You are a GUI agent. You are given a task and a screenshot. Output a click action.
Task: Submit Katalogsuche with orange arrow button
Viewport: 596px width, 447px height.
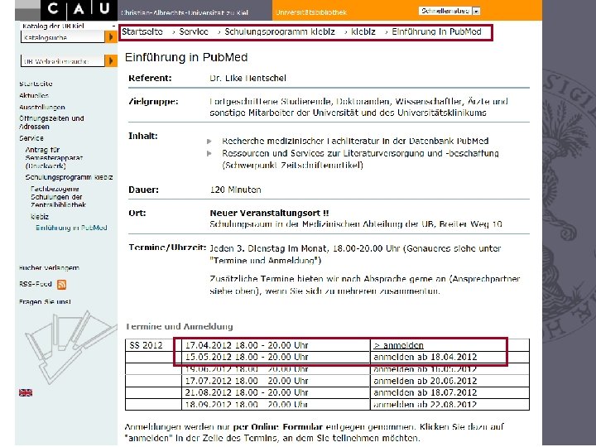pyautogui.click(x=111, y=37)
